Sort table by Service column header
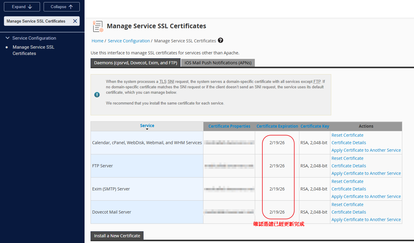This screenshot has height=243, width=414. [x=147, y=126]
